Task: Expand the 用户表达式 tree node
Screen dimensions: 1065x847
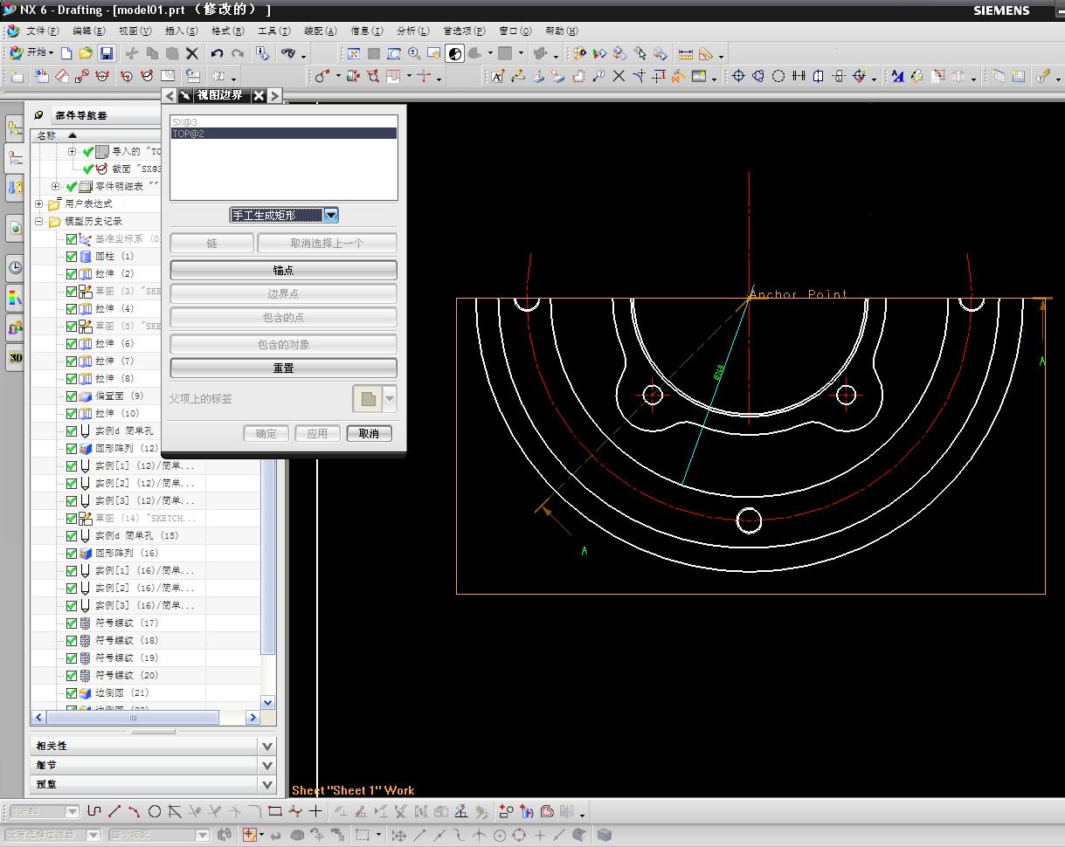Action: pos(39,204)
